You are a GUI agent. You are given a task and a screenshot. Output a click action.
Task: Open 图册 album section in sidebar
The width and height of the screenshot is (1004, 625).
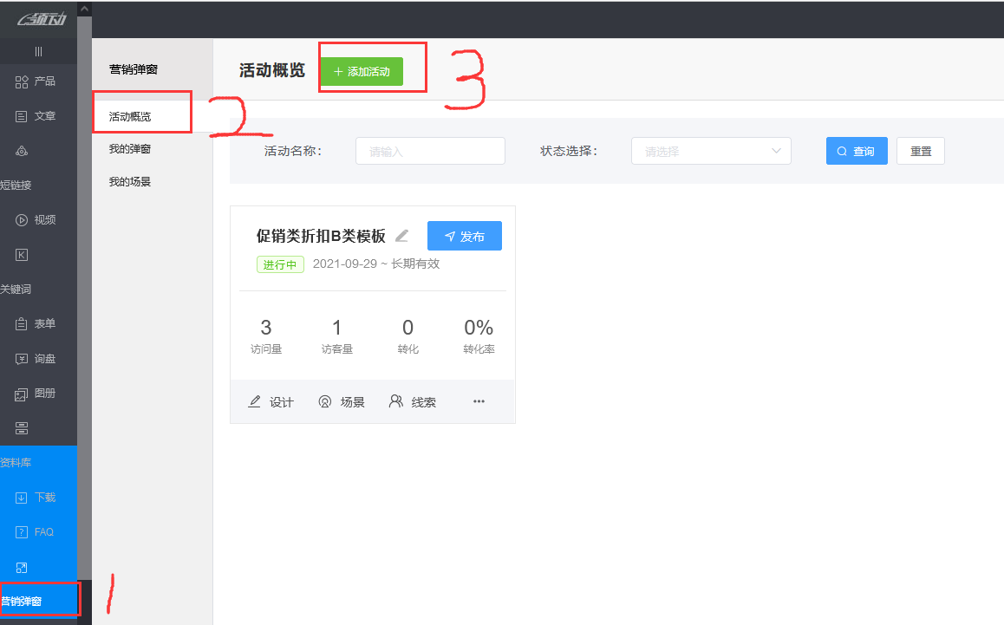pyautogui.click(x=36, y=394)
